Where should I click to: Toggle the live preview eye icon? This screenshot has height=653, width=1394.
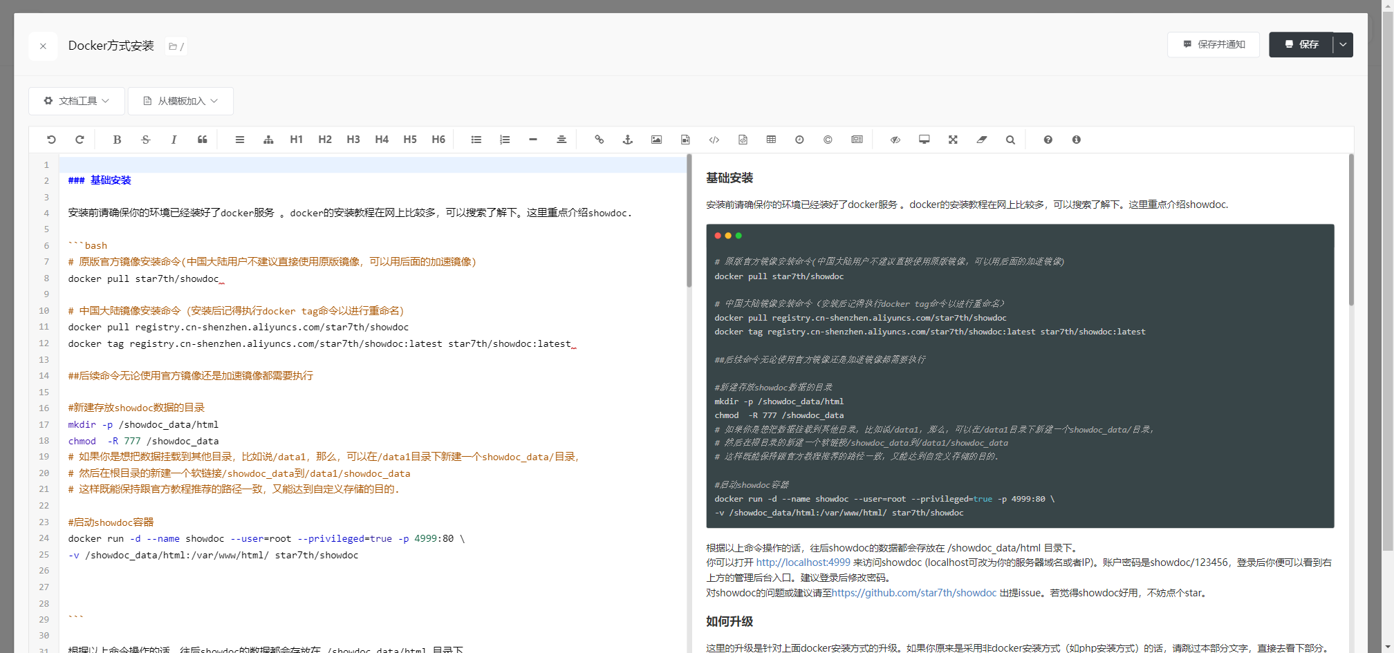895,140
